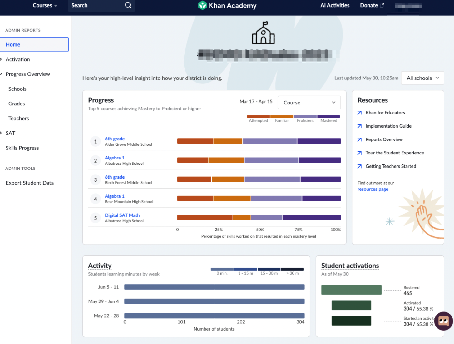The height and width of the screenshot is (344, 454).
Task: Click the Proficient legend color swatch
Action: 305,116
